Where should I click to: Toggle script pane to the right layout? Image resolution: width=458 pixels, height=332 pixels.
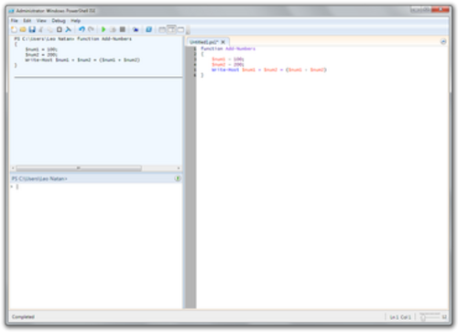(x=171, y=29)
